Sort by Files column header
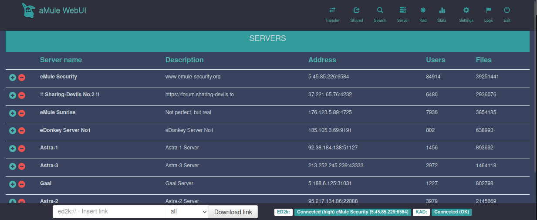 coord(484,60)
